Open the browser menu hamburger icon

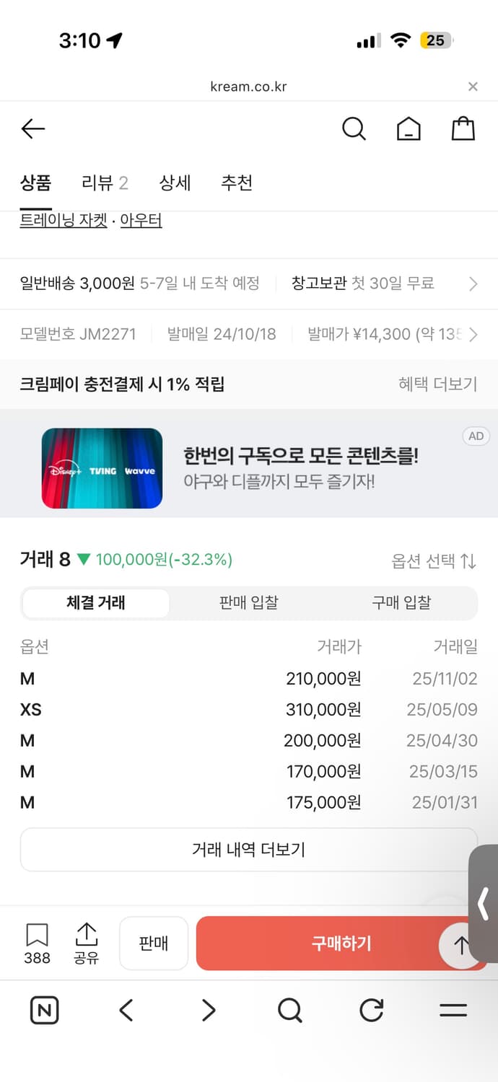pyautogui.click(x=453, y=1010)
